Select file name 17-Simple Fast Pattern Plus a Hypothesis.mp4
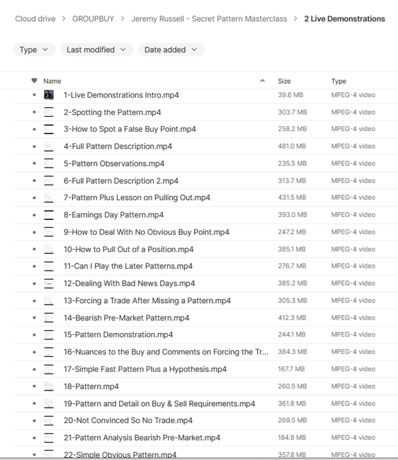Image resolution: width=398 pixels, height=460 pixels. click(x=145, y=369)
